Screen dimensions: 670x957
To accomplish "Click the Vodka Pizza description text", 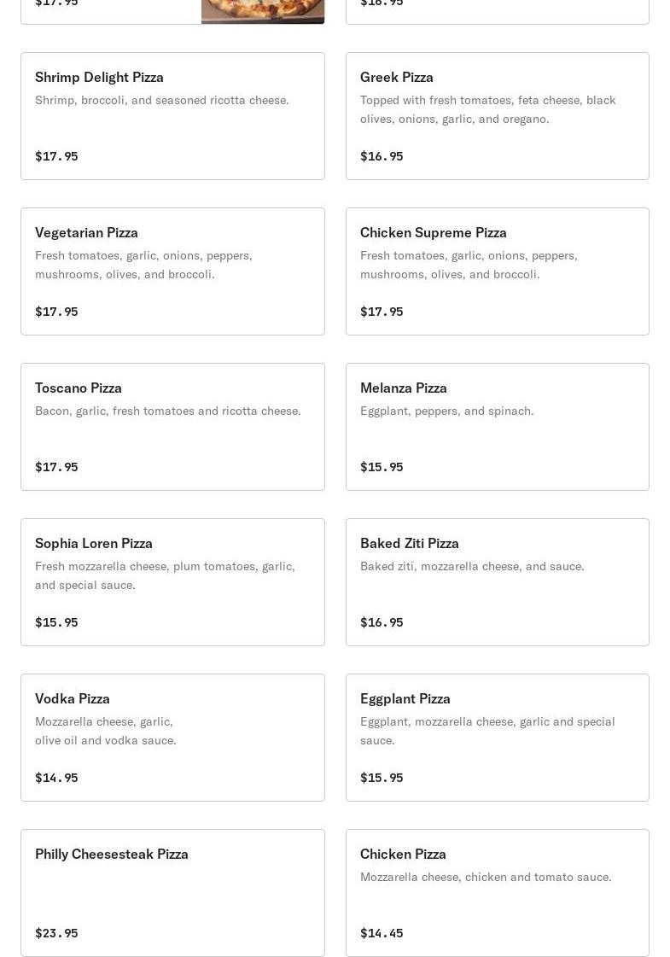I will click(105, 731).
